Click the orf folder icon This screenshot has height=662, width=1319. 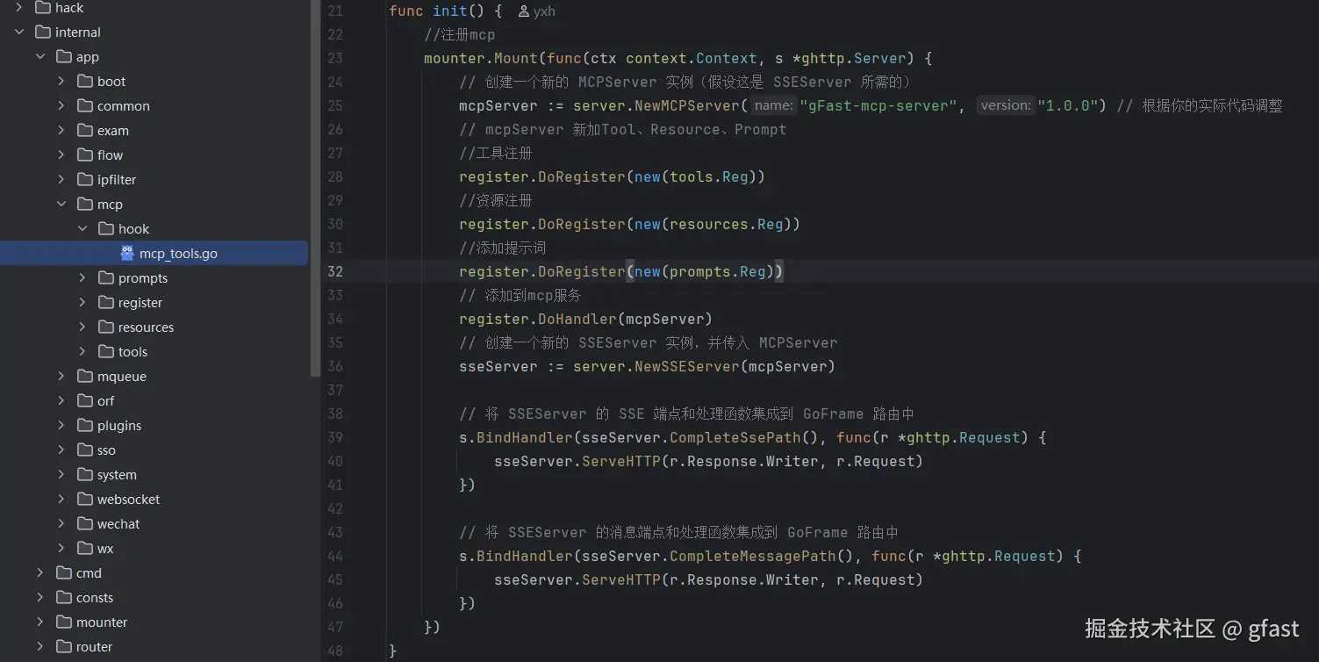coord(85,401)
